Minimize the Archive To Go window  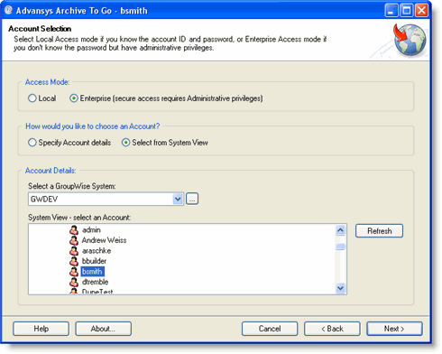pos(391,11)
